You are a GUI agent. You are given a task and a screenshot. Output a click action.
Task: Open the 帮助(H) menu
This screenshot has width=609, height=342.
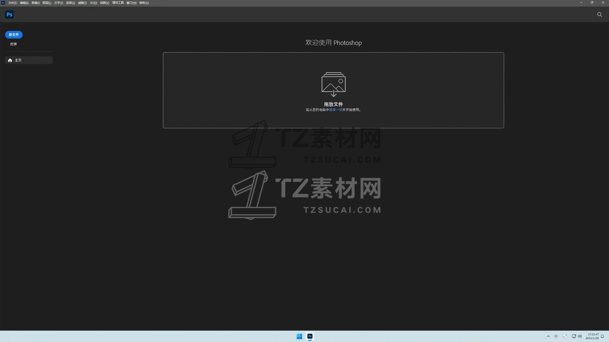144,3
